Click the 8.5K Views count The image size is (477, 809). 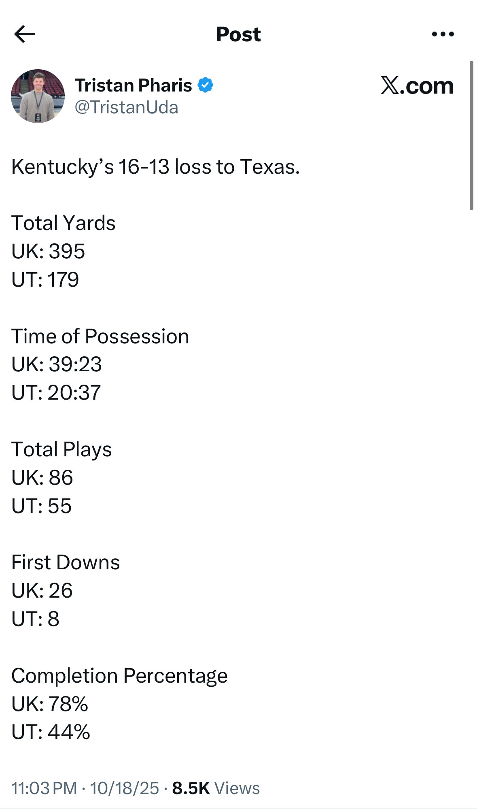pos(216,788)
